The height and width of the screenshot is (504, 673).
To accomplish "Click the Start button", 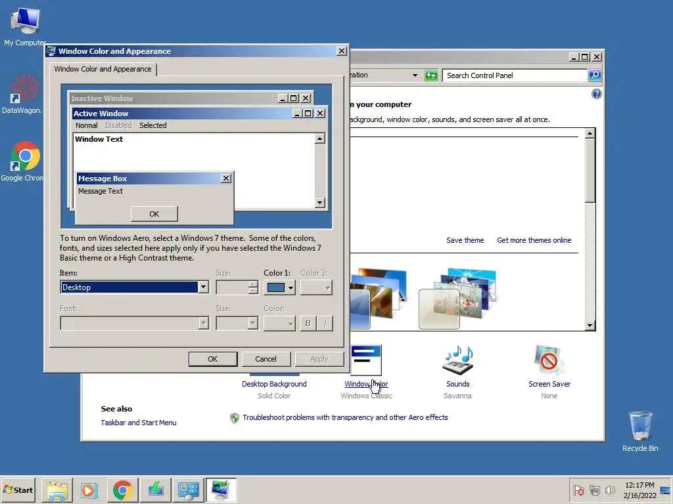I will [x=18, y=490].
